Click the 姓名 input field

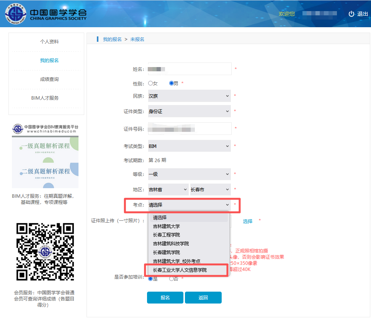click(x=189, y=69)
